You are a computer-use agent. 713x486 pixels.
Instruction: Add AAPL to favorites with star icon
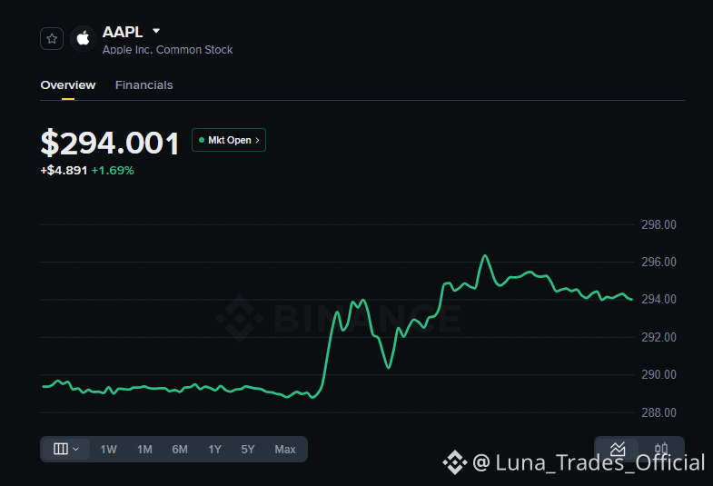click(x=52, y=39)
